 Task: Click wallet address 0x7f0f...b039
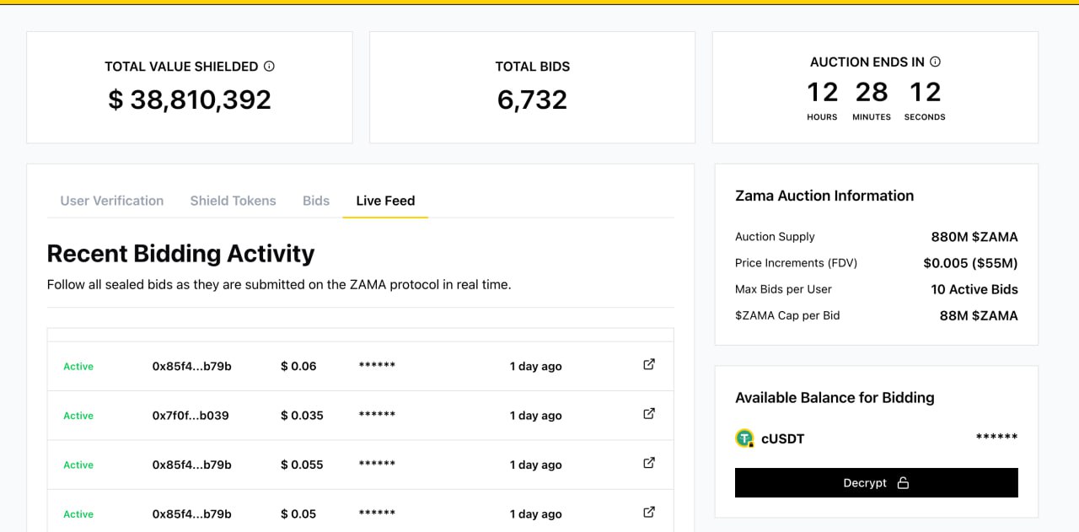coord(191,416)
